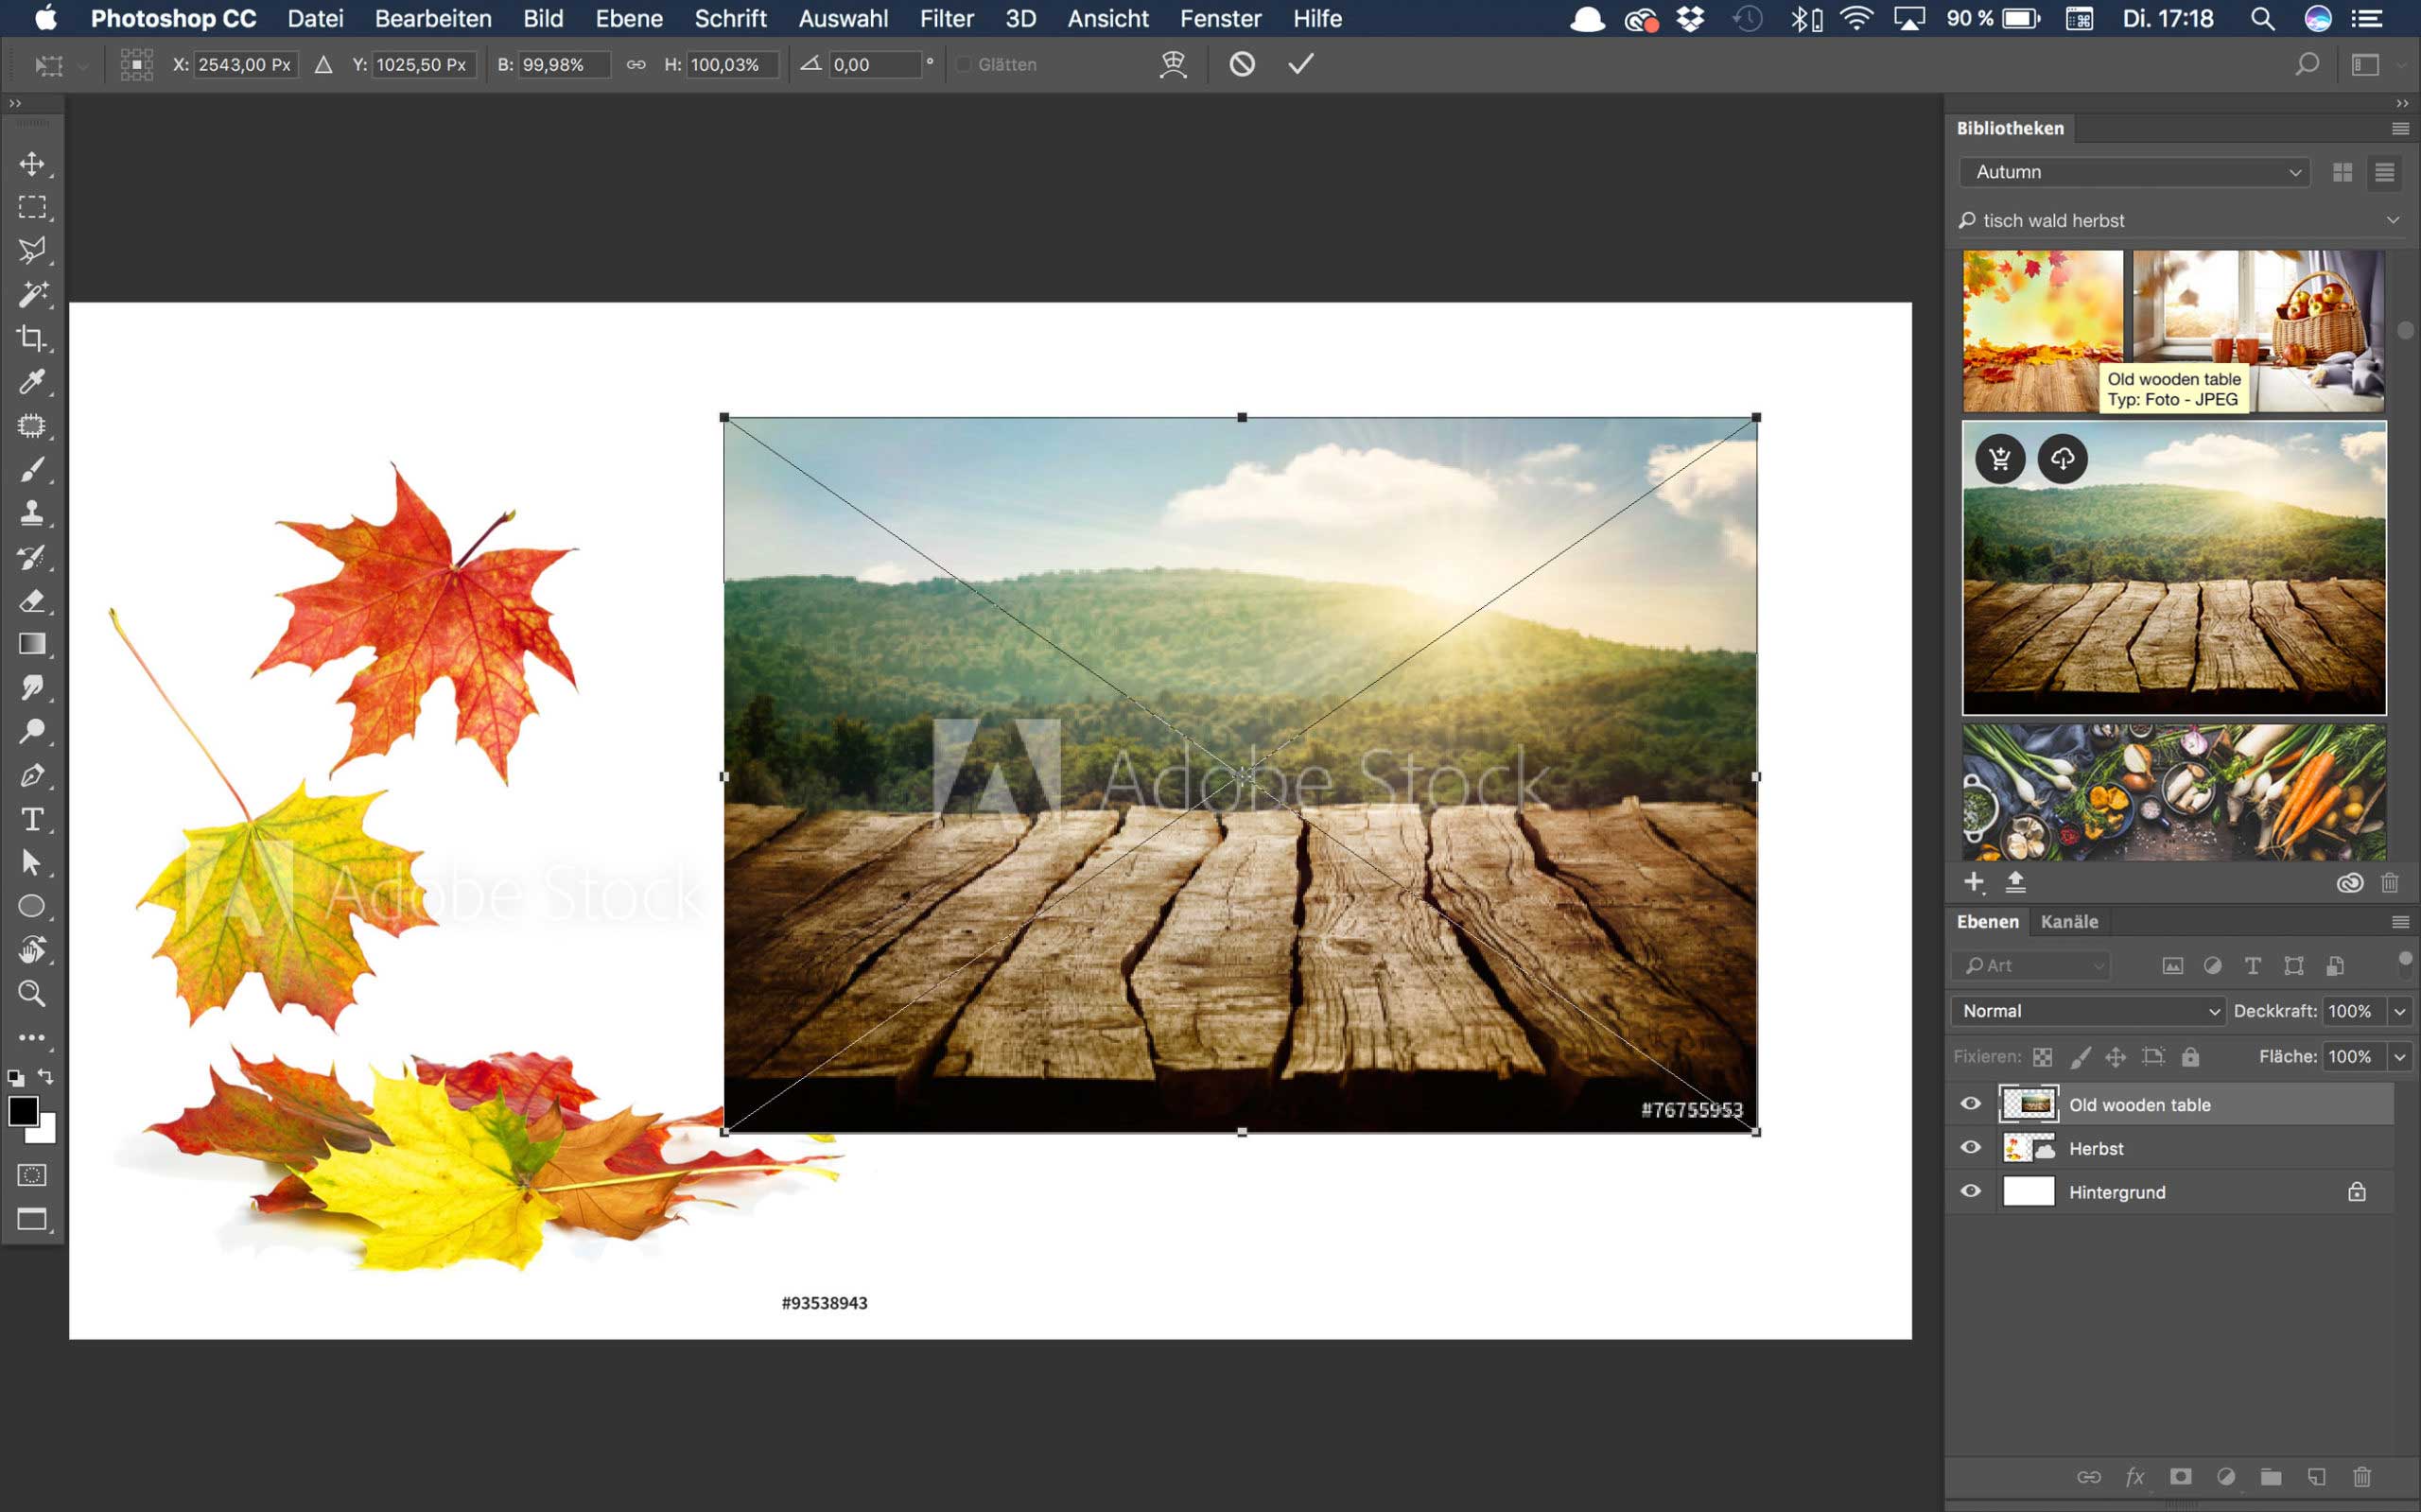
Task: Select the Horizontal Type tool
Action: 32,819
